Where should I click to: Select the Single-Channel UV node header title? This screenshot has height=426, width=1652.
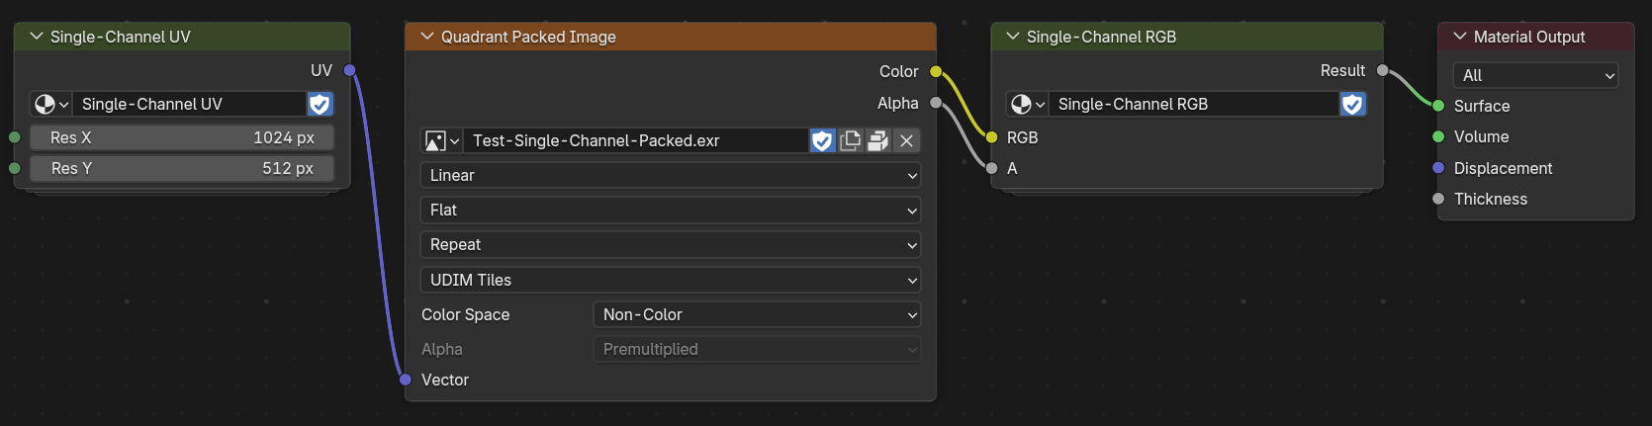[120, 37]
